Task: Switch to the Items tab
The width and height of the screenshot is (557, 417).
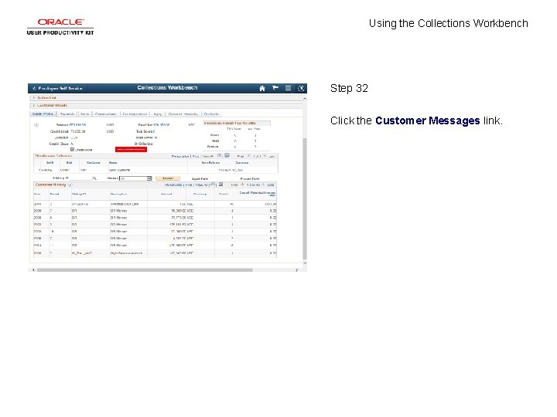Action: coord(85,114)
